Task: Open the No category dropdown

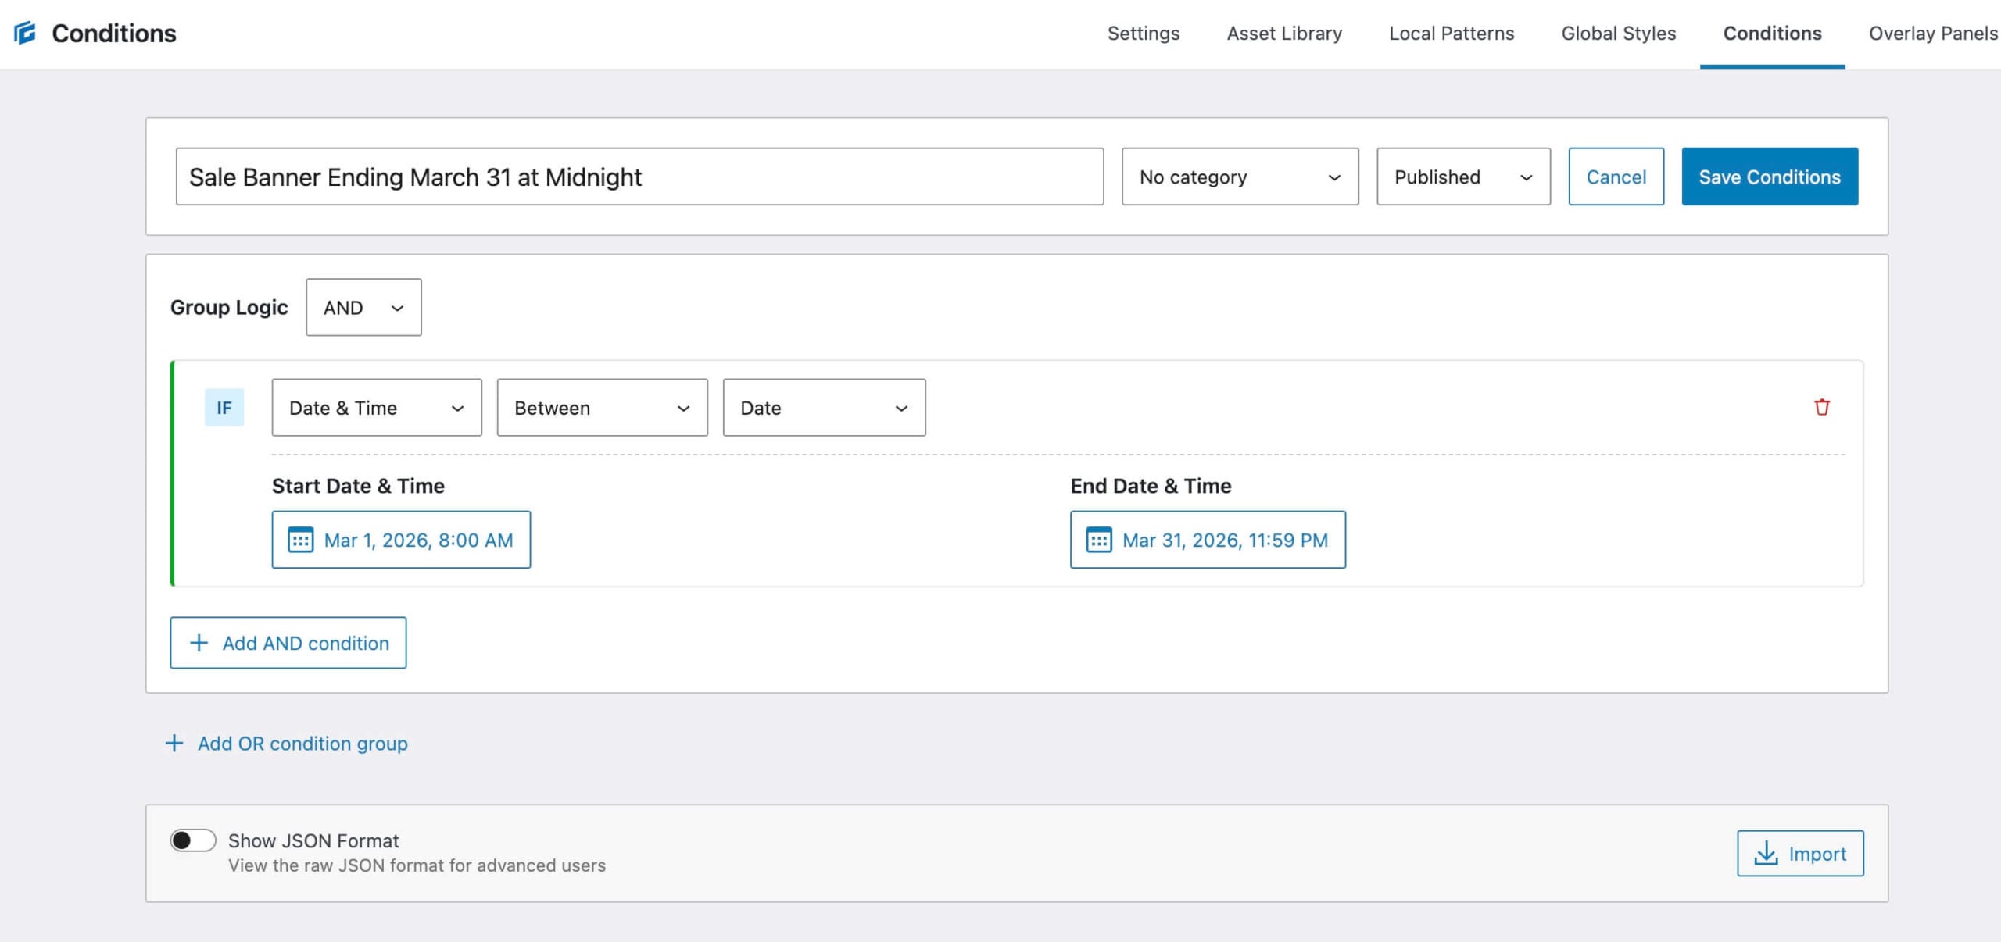Action: point(1240,177)
